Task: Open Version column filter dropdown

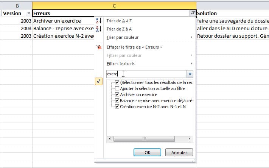Action: pyautogui.click(x=29, y=13)
